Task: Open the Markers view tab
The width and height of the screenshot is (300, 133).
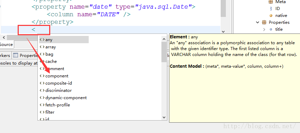Action: pos(5,56)
